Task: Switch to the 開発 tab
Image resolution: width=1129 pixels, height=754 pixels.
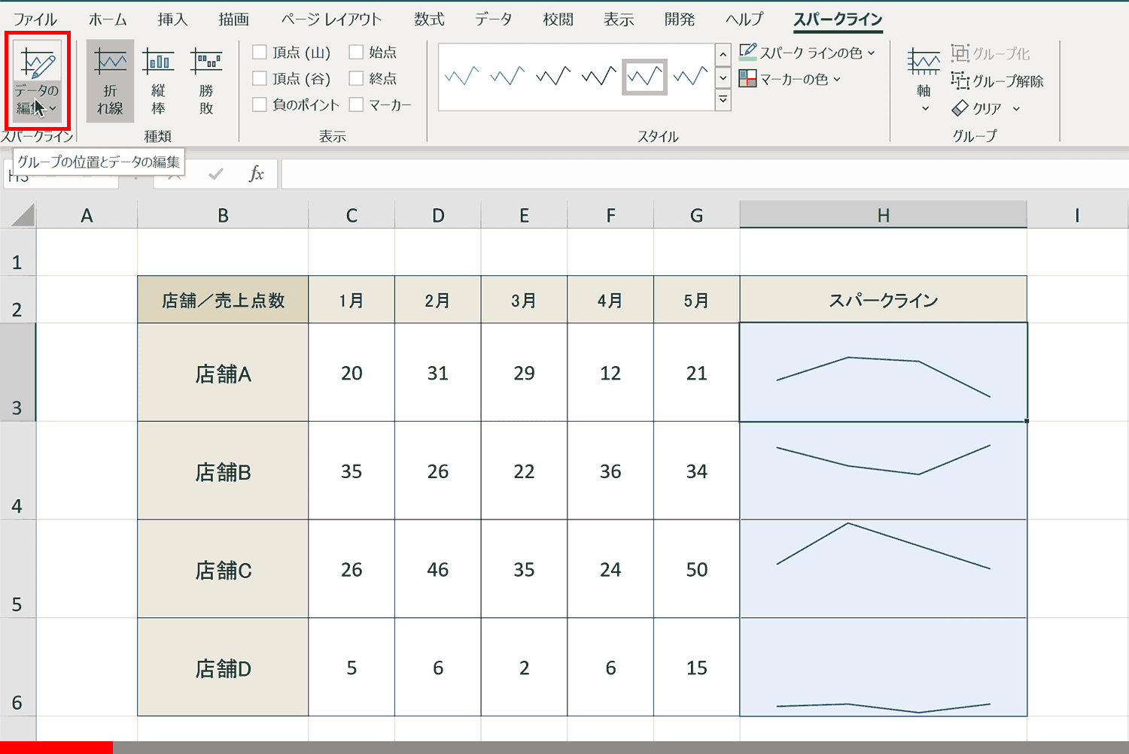Action: pyautogui.click(x=680, y=20)
